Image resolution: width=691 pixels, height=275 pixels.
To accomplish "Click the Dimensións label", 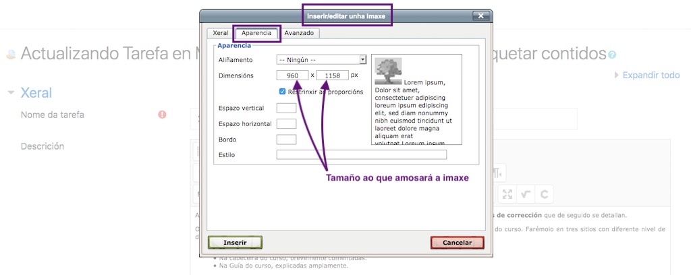I will pos(236,75).
